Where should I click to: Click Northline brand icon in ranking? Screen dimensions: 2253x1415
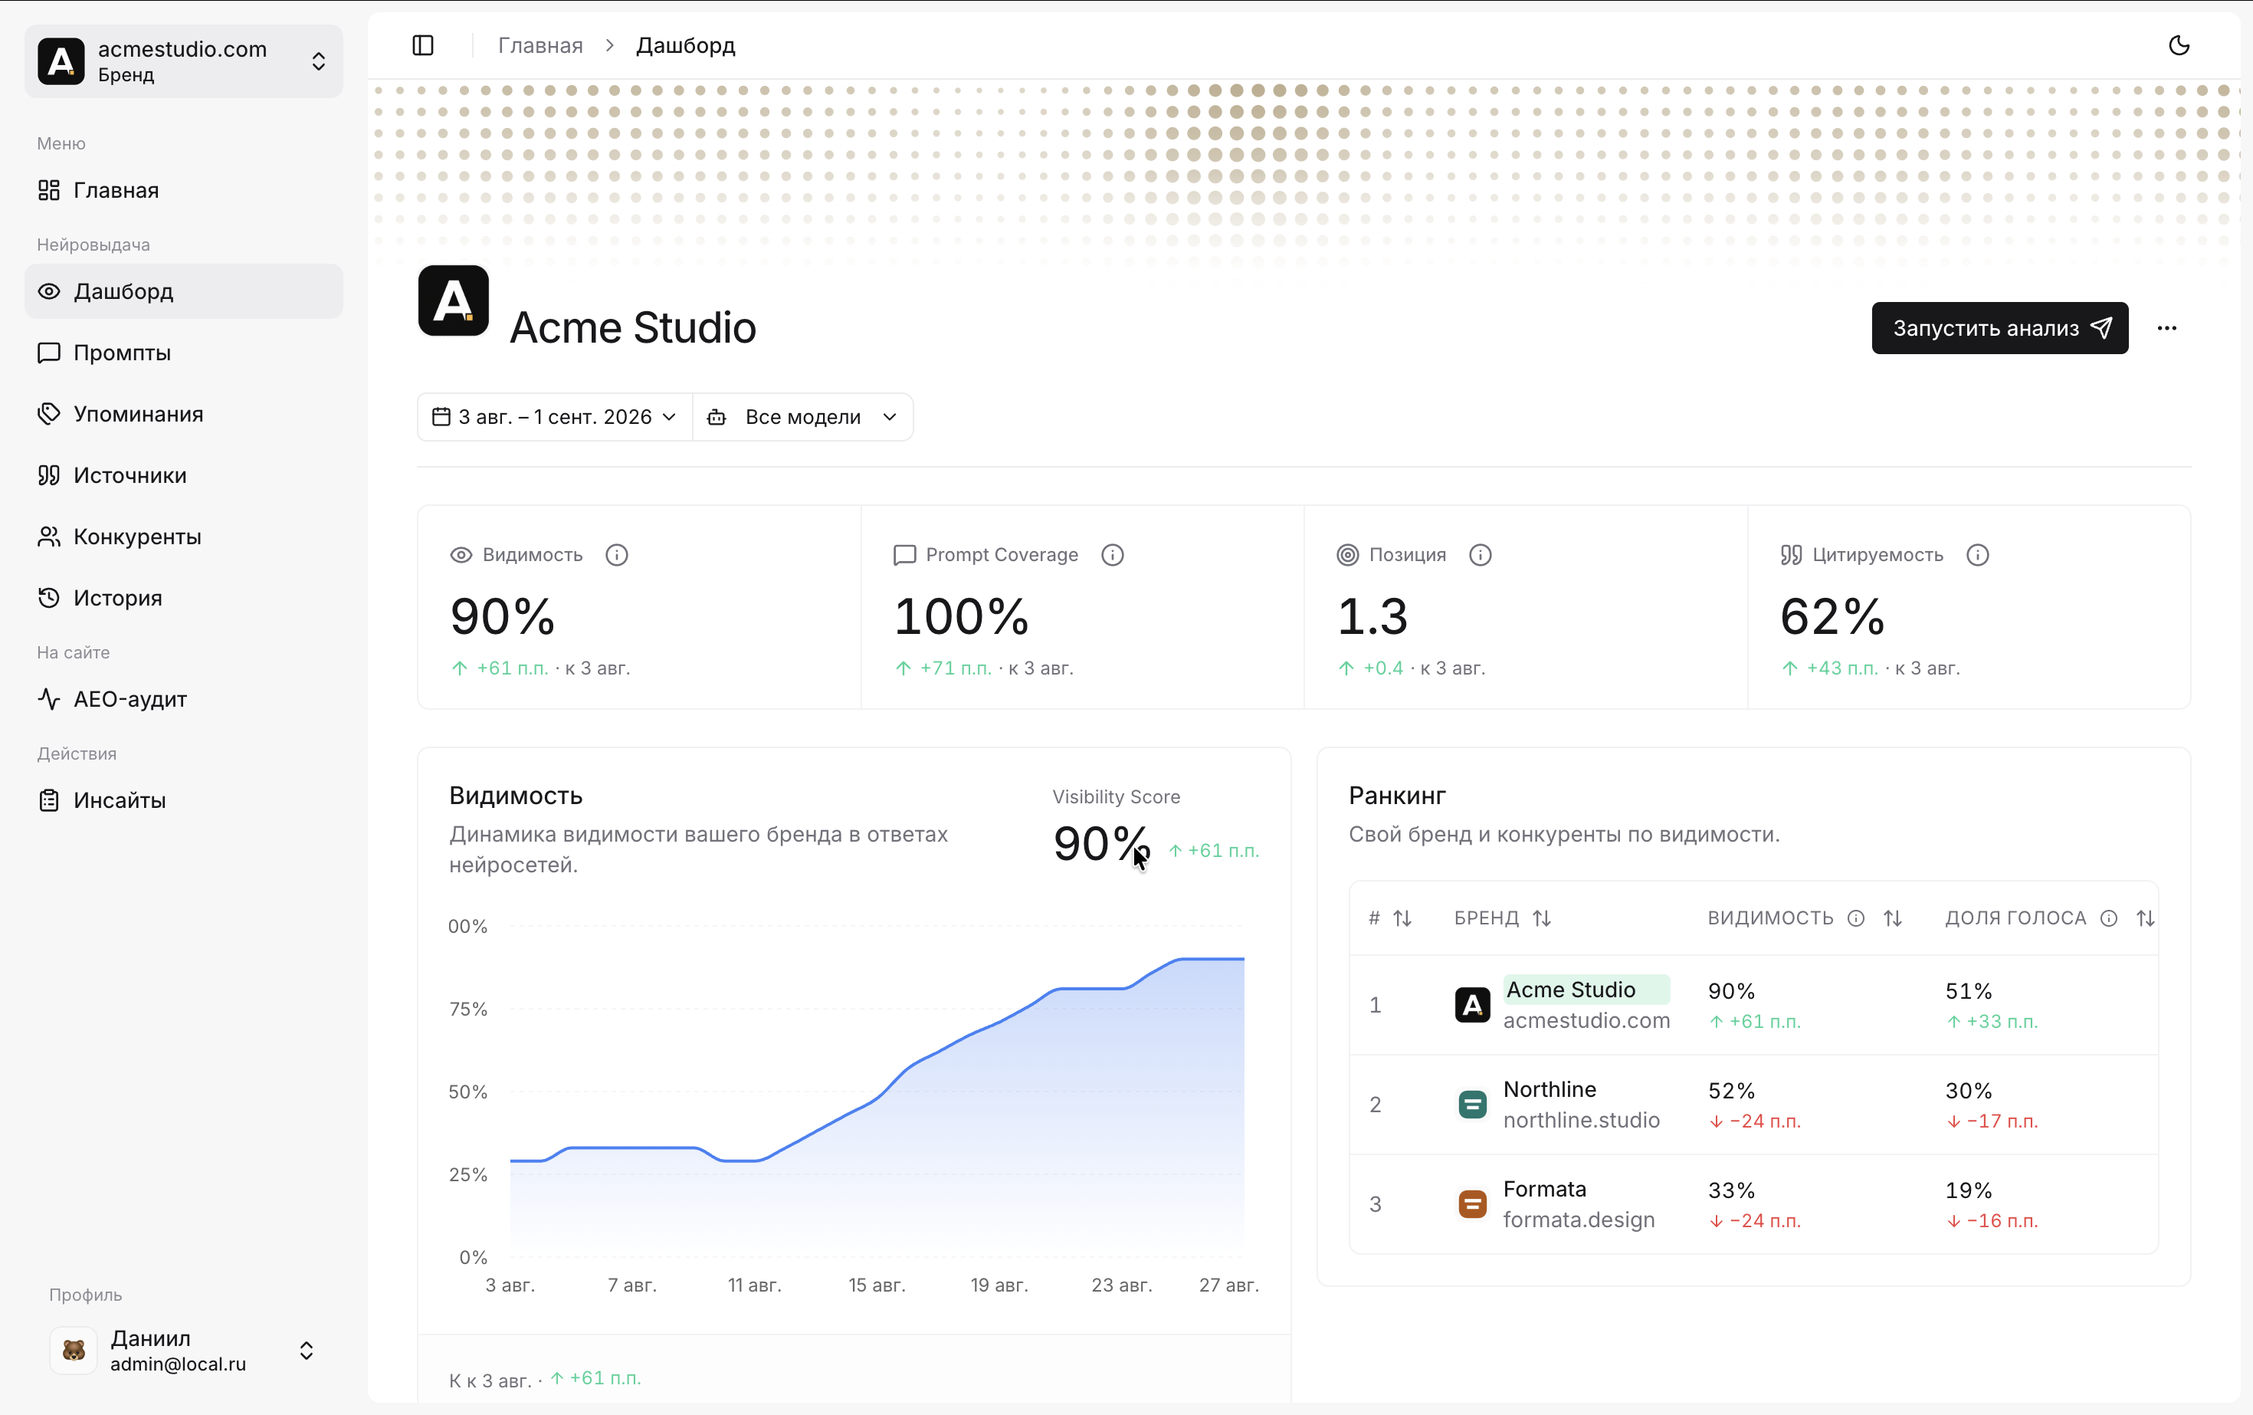click(1472, 1105)
